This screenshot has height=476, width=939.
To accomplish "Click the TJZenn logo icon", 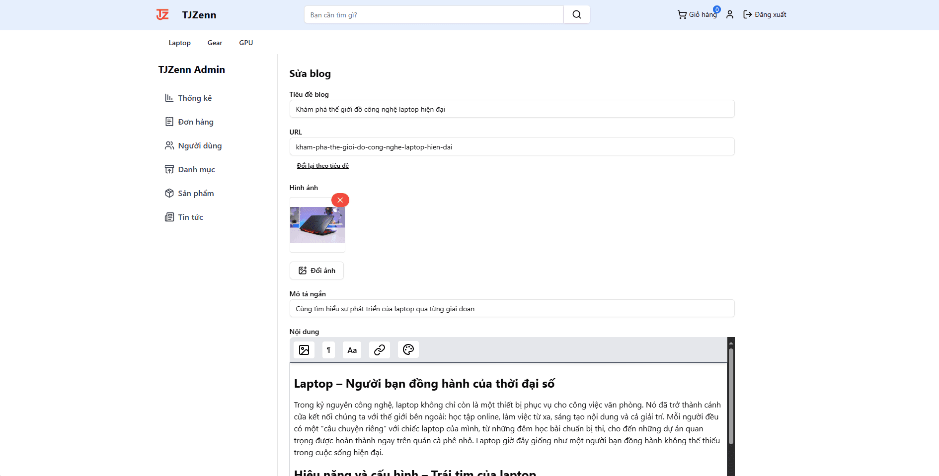I will pos(162,15).
